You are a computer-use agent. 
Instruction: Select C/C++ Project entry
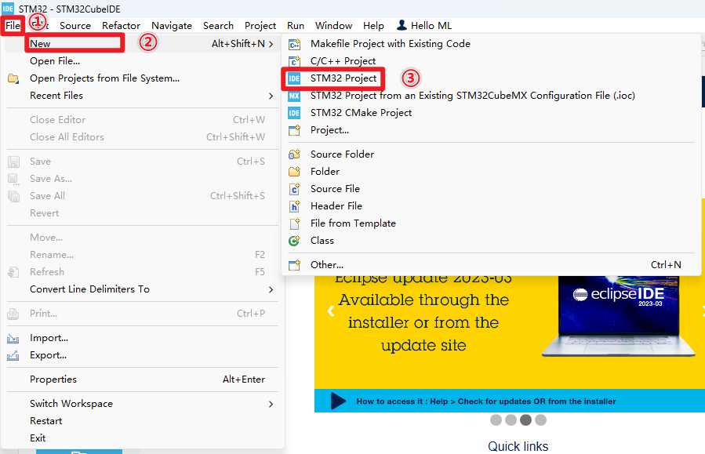click(x=490, y=60)
